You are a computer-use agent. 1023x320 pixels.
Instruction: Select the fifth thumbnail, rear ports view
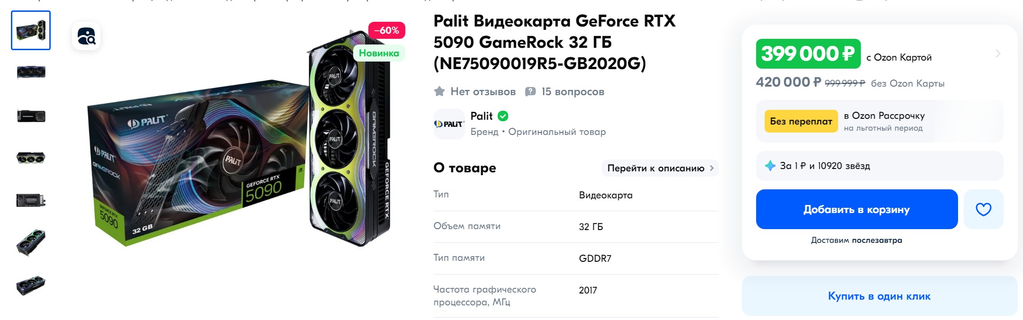point(31,200)
